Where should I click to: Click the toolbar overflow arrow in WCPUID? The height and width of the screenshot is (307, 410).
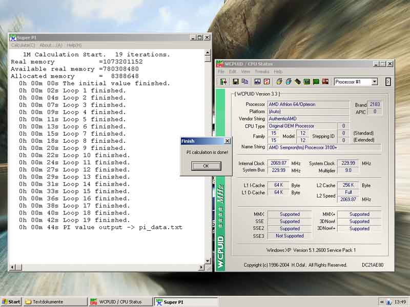[x=388, y=82]
